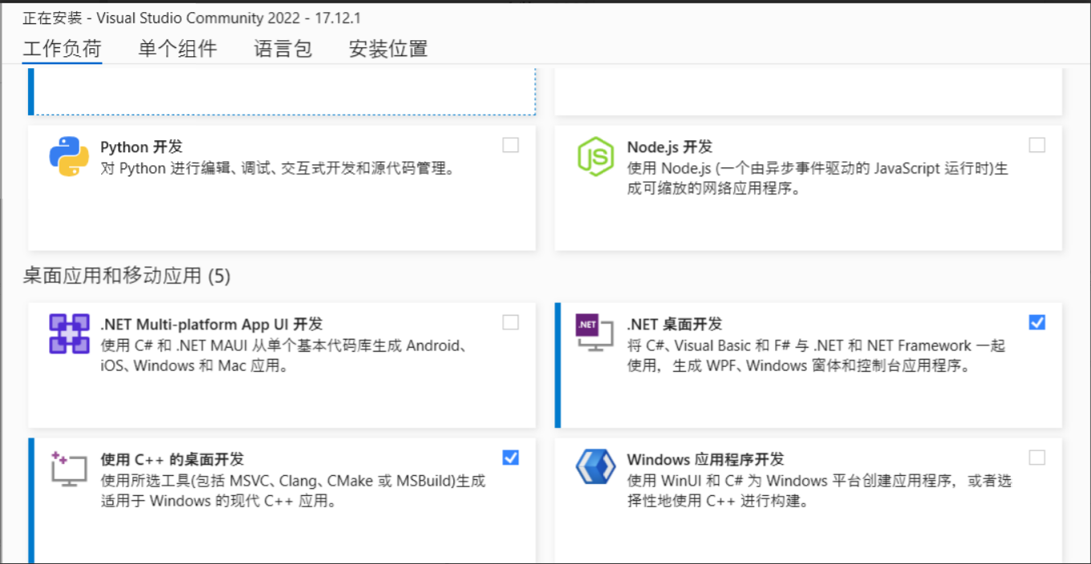Switch to the 工作负荷 tab
The width and height of the screenshot is (1091, 564).
(x=62, y=49)
